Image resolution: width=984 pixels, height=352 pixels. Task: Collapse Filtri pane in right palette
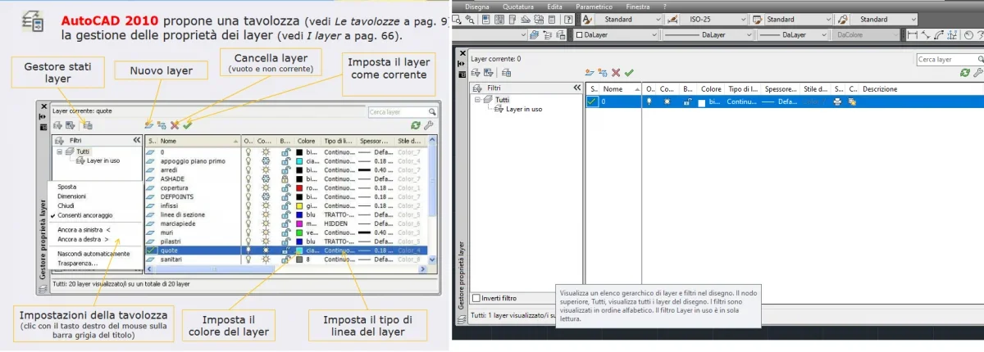pos(576,88)
